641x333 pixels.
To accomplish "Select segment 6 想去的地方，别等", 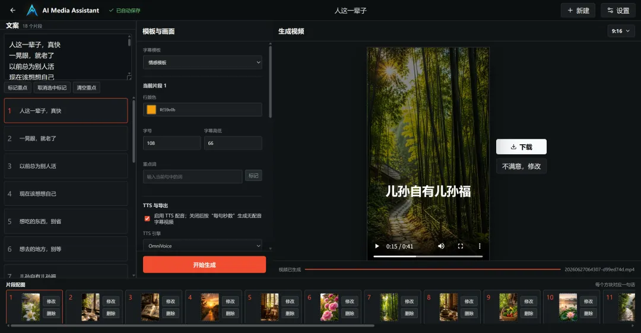I will [x=66, y=249].
